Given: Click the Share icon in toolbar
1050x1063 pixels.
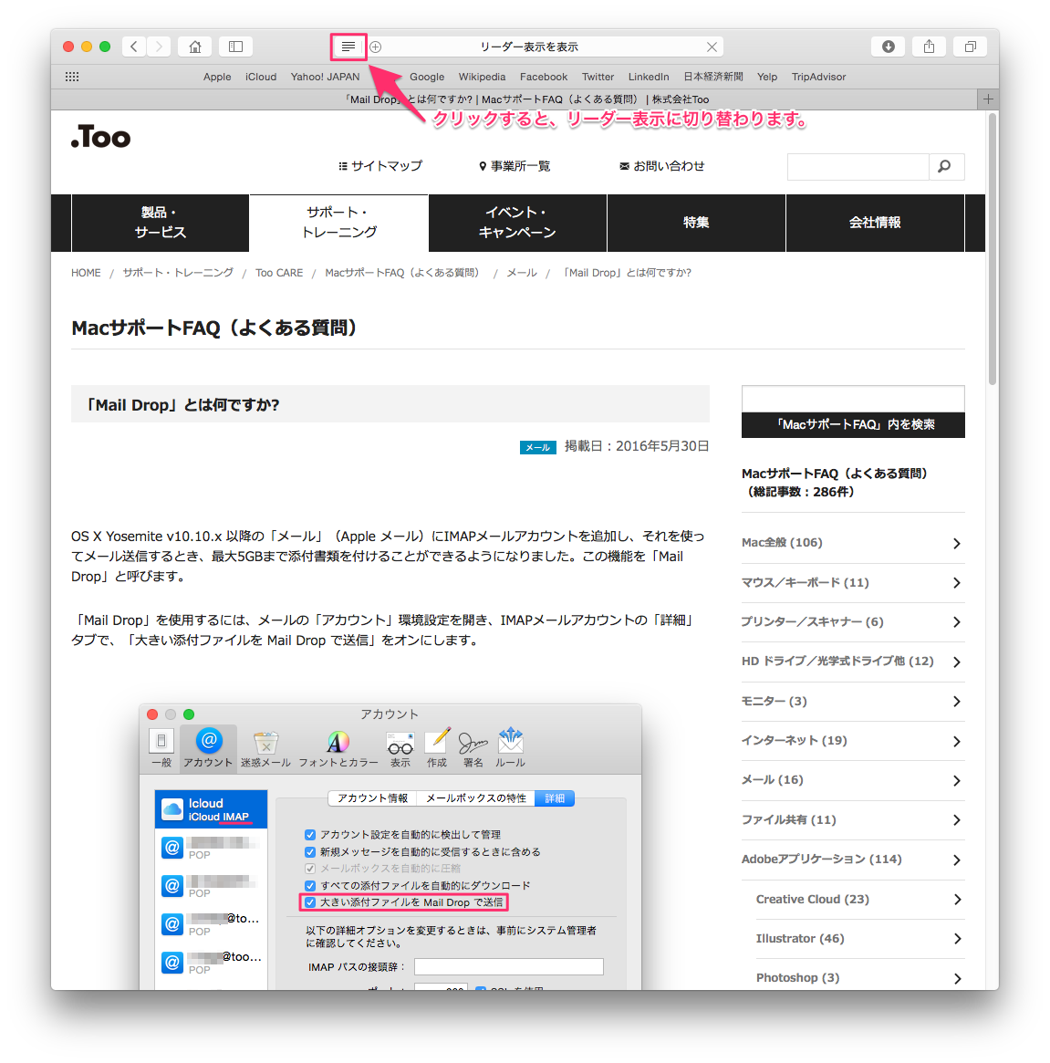Looking at the screenshot, I should pos(929,47).
